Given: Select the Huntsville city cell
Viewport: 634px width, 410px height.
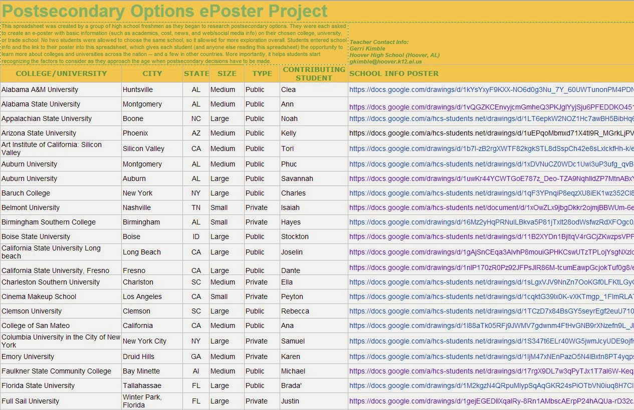Looking at the screenshot, I should click(152, 89).
